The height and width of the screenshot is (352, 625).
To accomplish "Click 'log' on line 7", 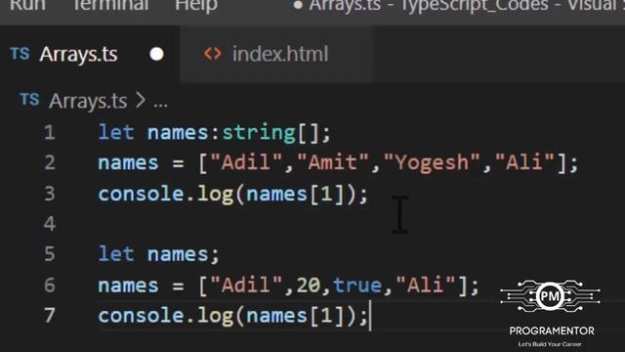I will pos(215,317).
